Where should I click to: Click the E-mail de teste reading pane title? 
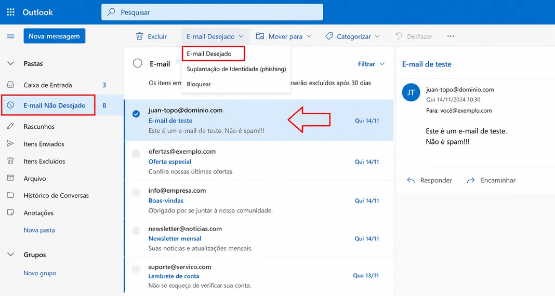click(427, 64)
